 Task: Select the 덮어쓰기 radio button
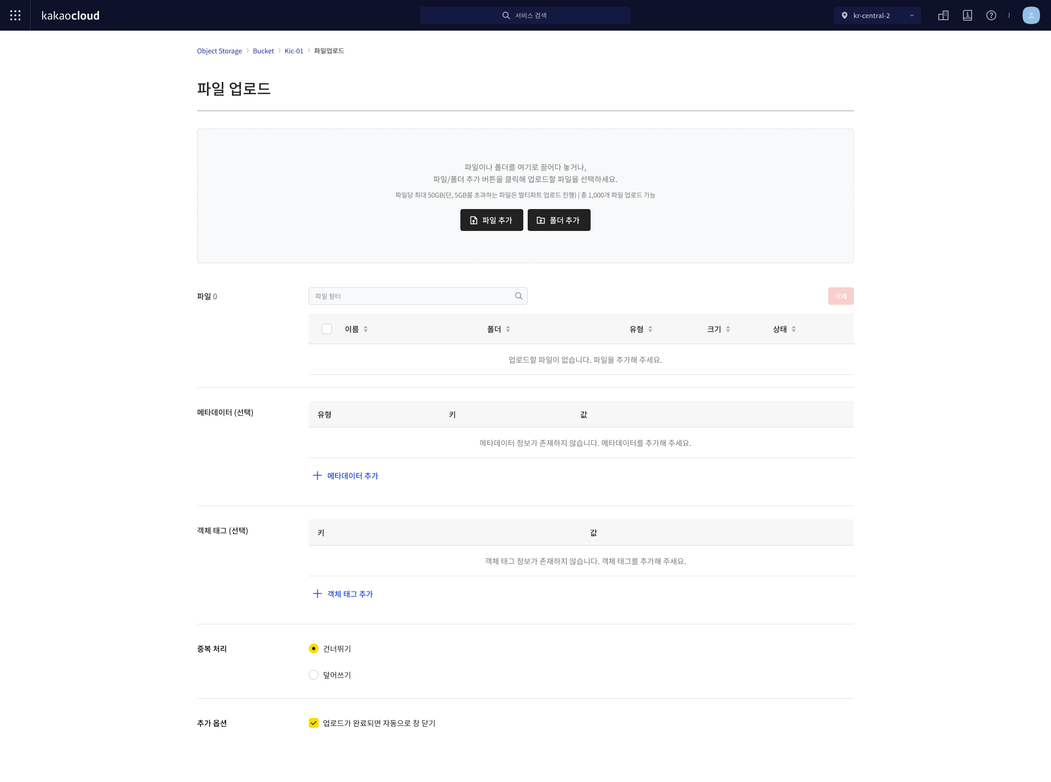click(314, 674)
